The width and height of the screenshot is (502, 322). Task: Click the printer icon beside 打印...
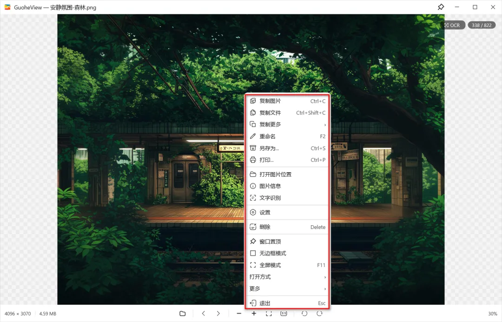253,160
